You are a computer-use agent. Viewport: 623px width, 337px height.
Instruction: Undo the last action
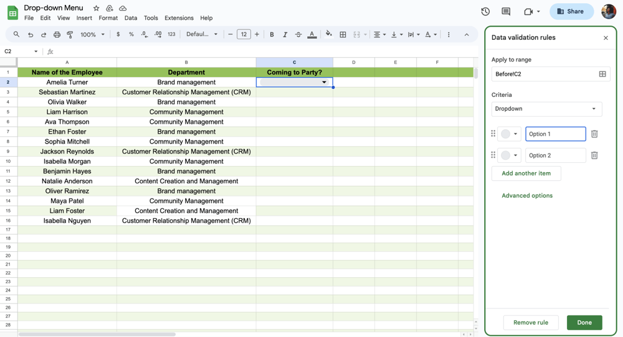(x=30, y=34)
